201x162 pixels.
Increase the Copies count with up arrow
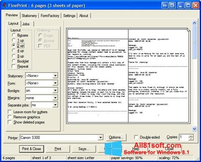click(191, 136)
